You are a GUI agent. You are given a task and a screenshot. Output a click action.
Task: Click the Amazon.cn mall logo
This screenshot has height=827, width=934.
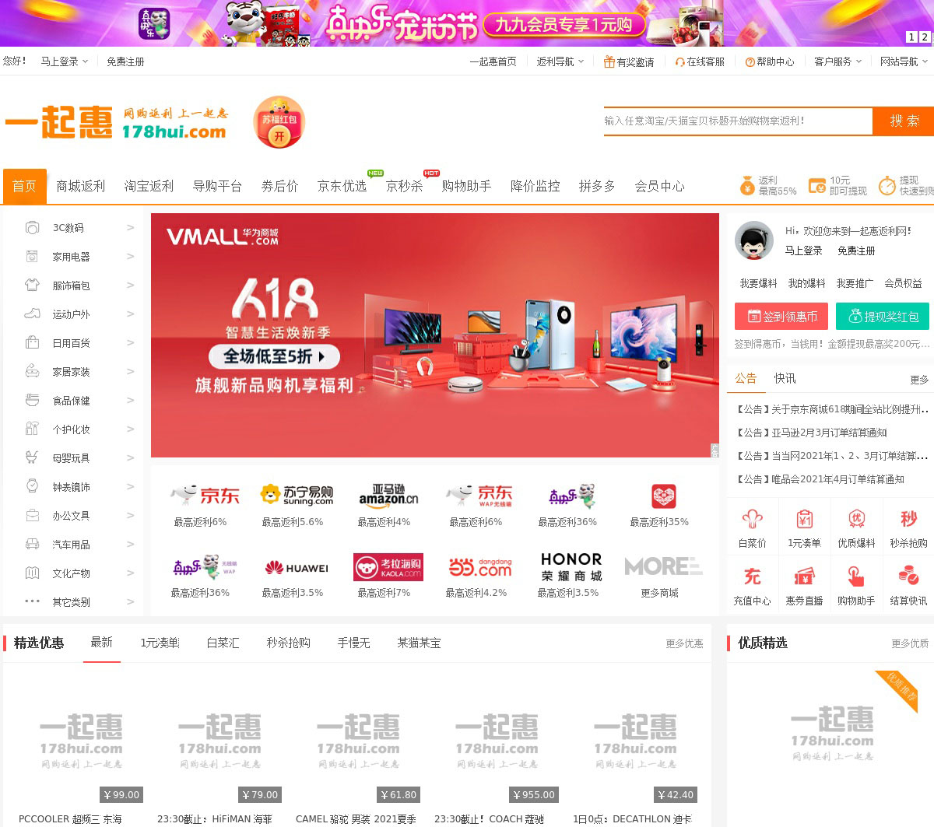point(388,496)
